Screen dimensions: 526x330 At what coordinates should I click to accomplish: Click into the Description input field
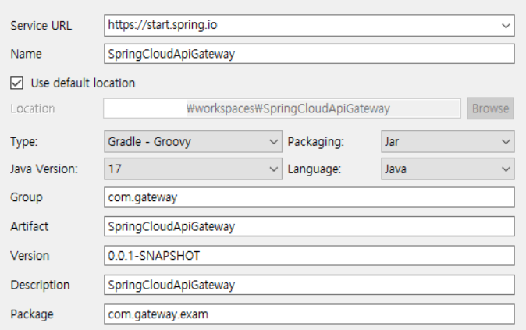point(309,285)
